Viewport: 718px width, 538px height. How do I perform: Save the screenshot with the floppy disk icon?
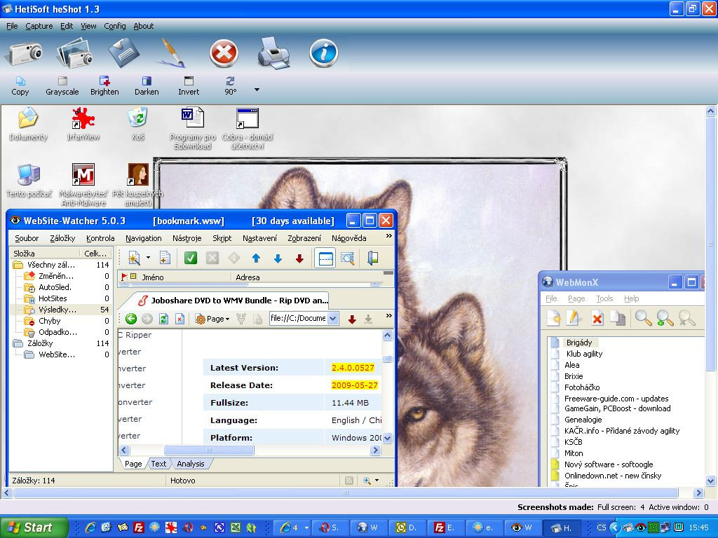(x=124, y=52)
